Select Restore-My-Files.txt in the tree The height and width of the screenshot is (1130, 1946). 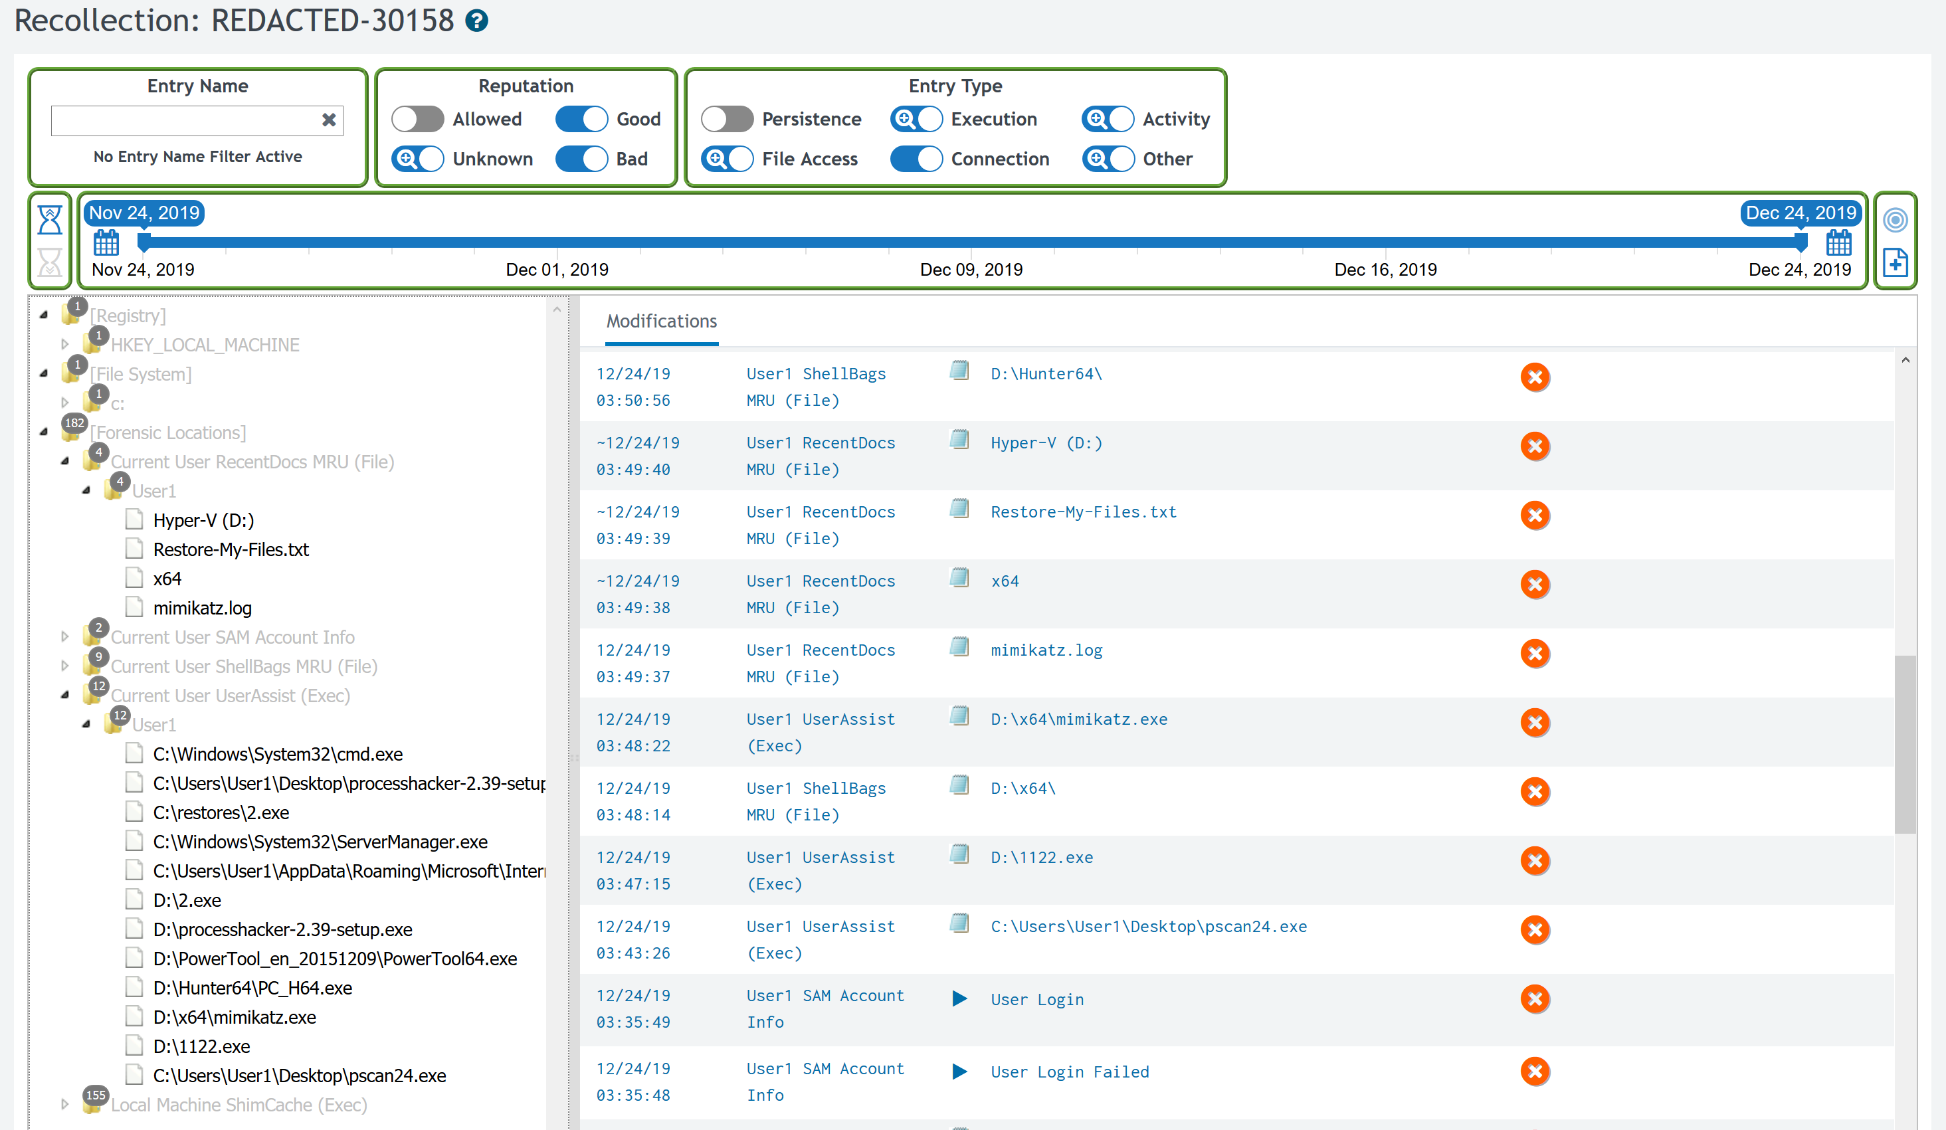(x=231, y=550)
